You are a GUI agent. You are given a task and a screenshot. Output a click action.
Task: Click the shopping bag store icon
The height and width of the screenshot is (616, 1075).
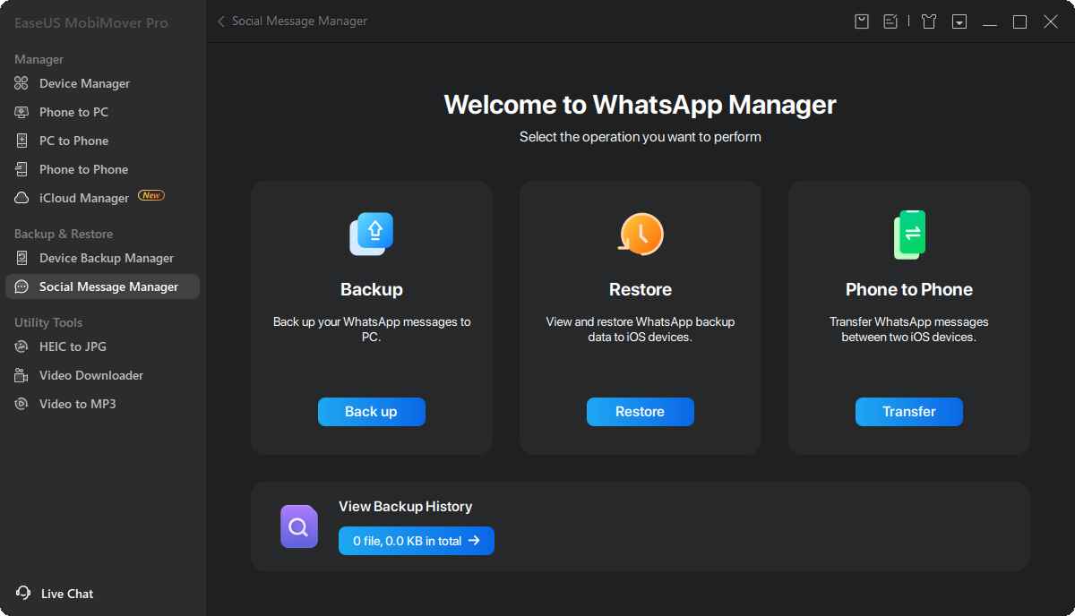coord(862,21)
